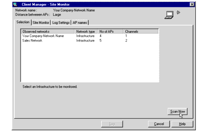
Task: Switch to the AP names tab
Action: [x=80, y=23]
